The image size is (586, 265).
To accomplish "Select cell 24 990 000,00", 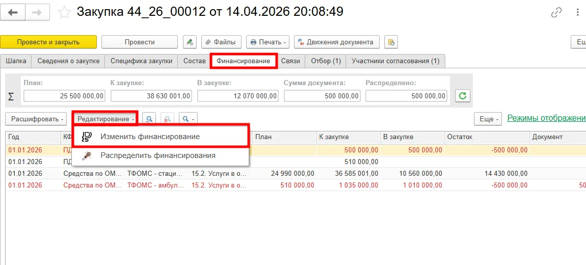I will point(284,173).
